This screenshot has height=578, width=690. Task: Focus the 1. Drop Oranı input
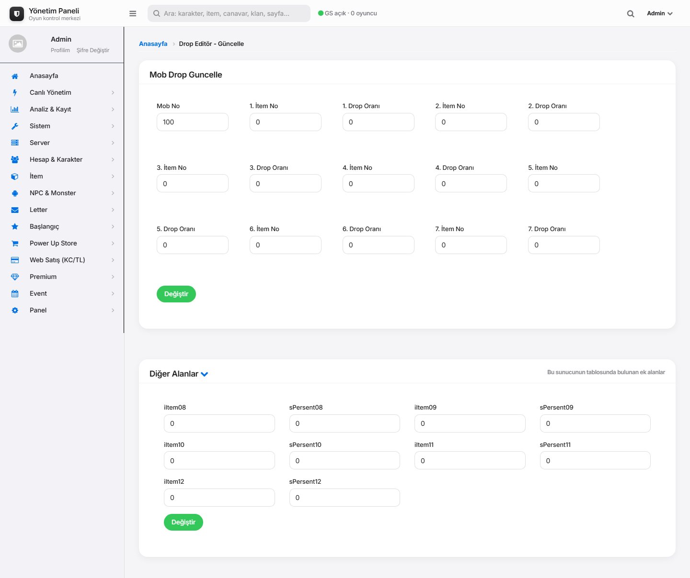379,122
